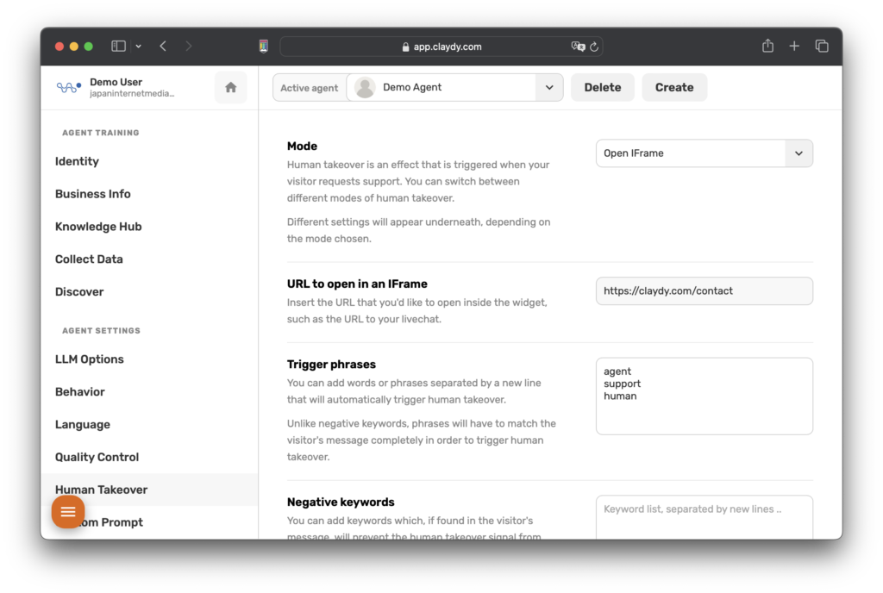Viewport: 883px width, 593px height.
Task: Open the Identity section
Action: (77, 161)
